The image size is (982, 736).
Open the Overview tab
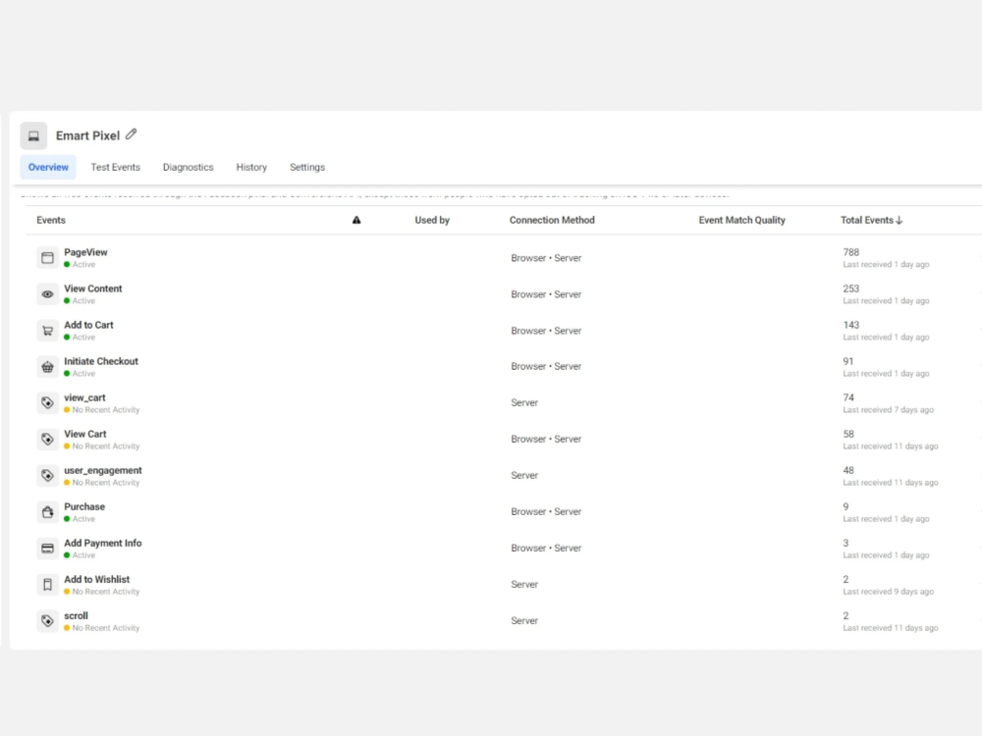(48, 167)
